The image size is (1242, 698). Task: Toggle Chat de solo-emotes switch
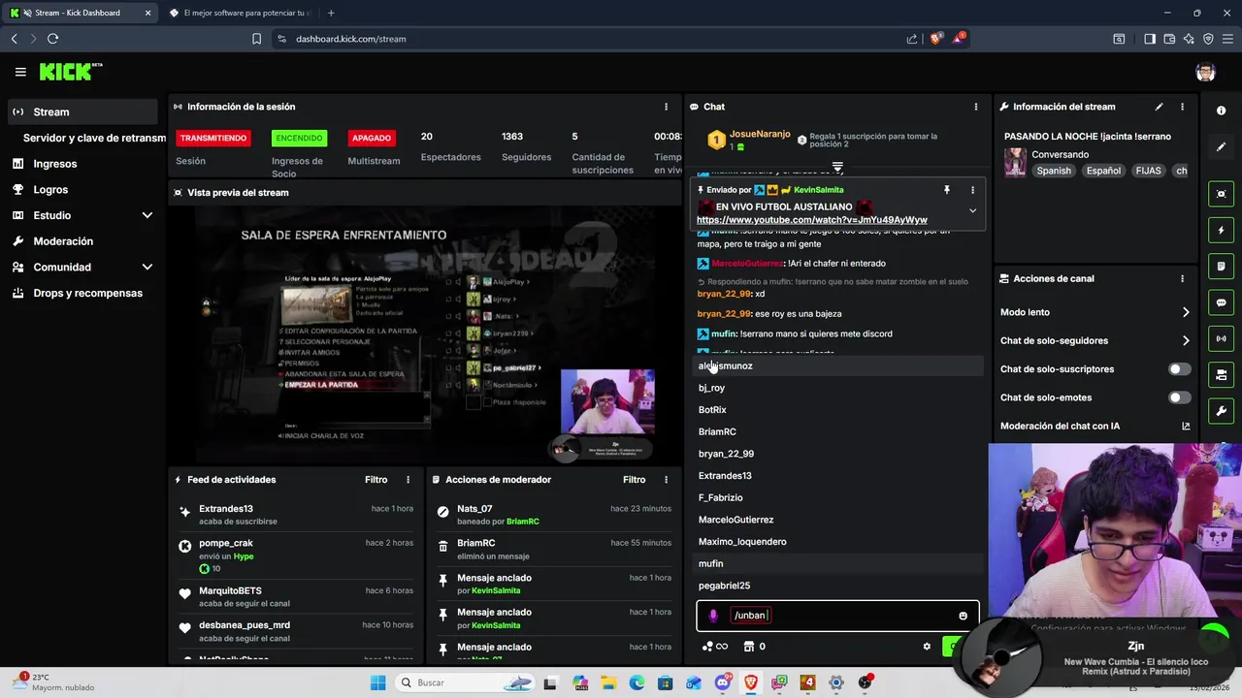[1179, 397]
